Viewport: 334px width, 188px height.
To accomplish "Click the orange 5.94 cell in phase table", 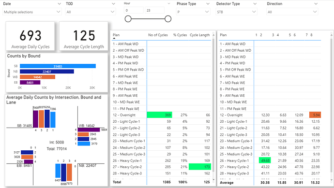I will click(x=315, y=115).
